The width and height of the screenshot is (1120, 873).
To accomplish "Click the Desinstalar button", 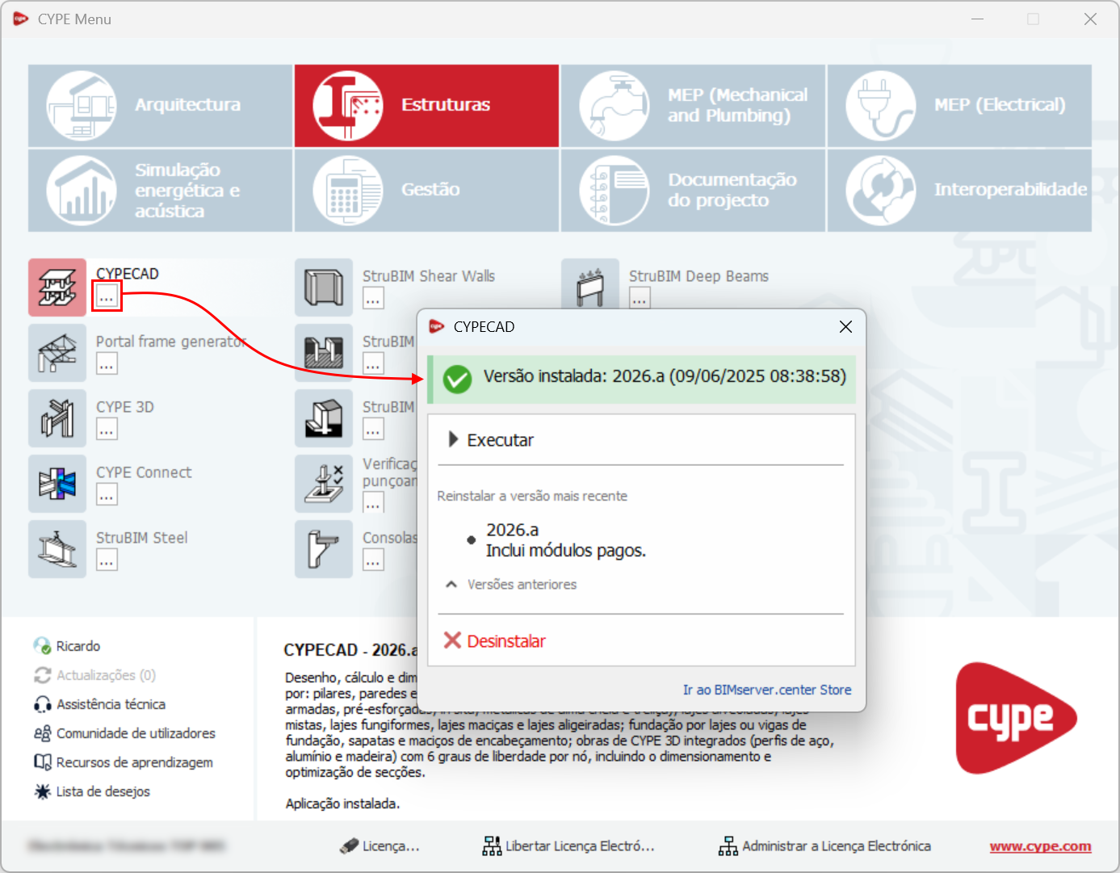I will (x=495, y=641).
